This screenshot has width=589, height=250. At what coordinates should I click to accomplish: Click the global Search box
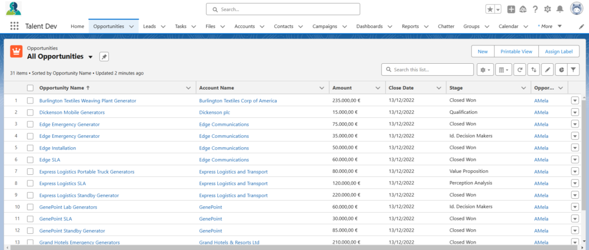[x=283, y=9]
